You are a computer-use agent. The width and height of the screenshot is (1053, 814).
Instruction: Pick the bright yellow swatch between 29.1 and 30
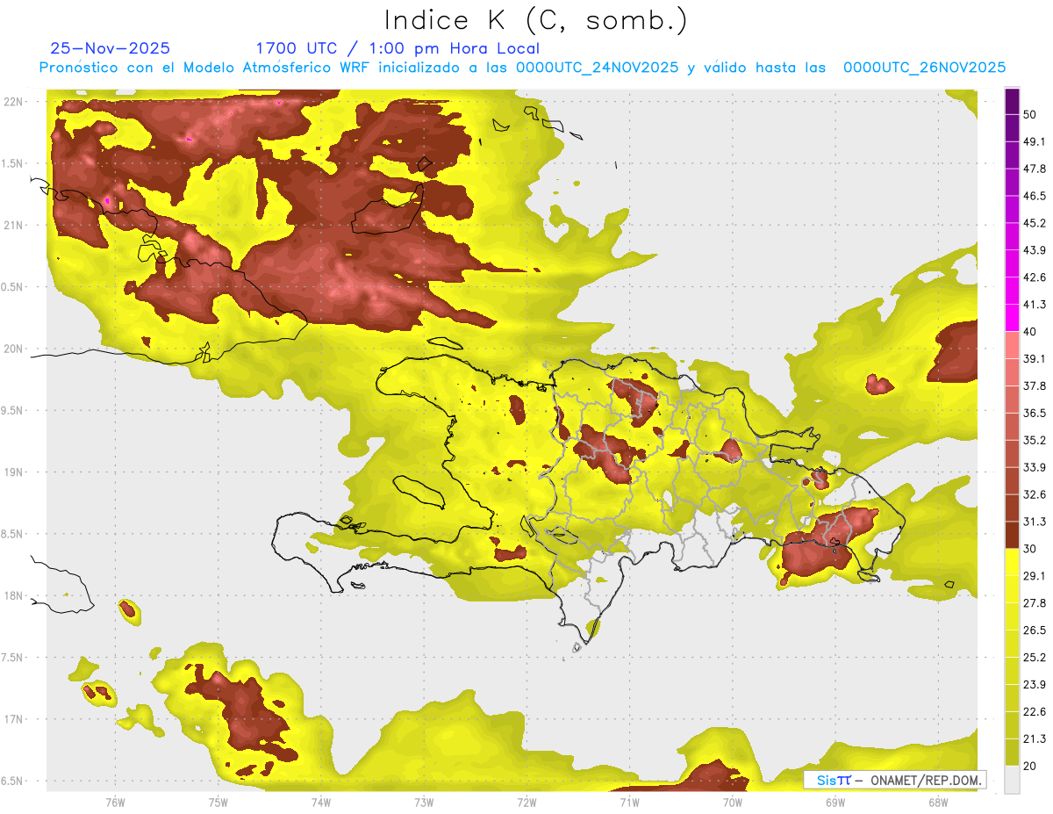tap(1012, 562)
